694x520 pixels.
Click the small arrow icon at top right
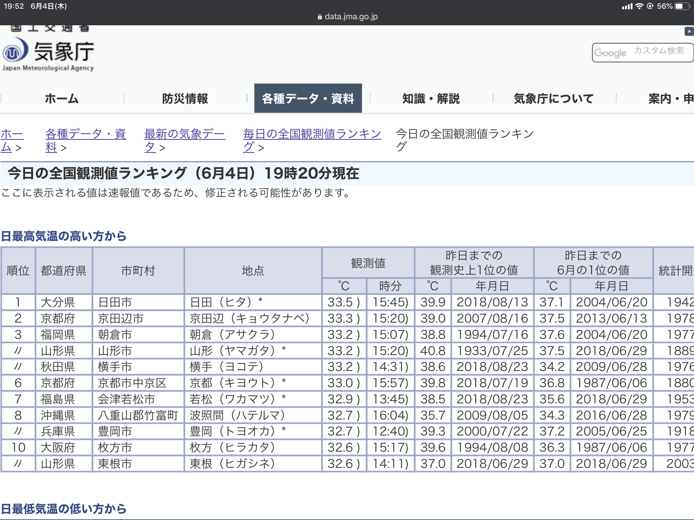689,31
